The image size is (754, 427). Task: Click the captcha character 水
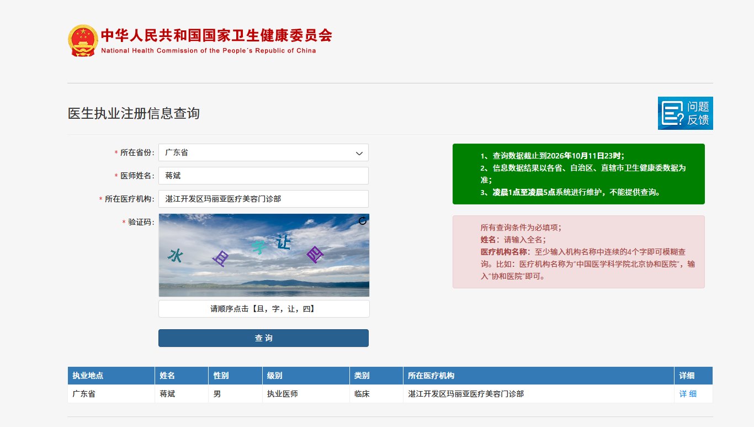pos(176,255)
